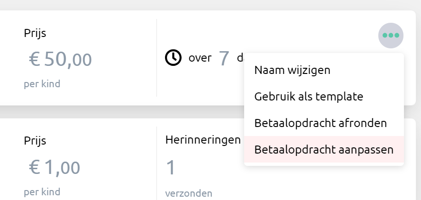Click the € 1,00 price amount
This screenshot has width=421, height=200.
pos(54,167)
